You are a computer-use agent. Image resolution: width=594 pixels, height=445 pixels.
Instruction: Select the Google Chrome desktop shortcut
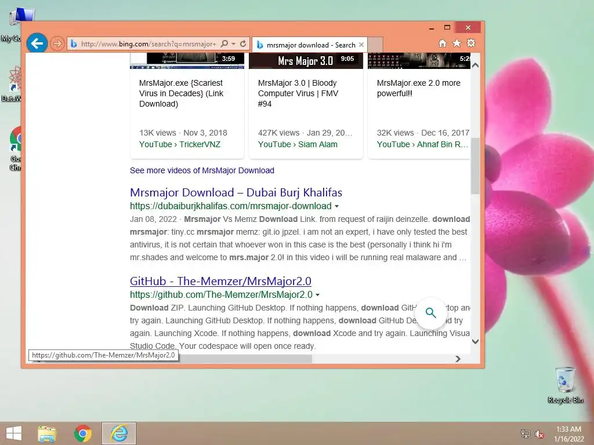coord(16,149)
